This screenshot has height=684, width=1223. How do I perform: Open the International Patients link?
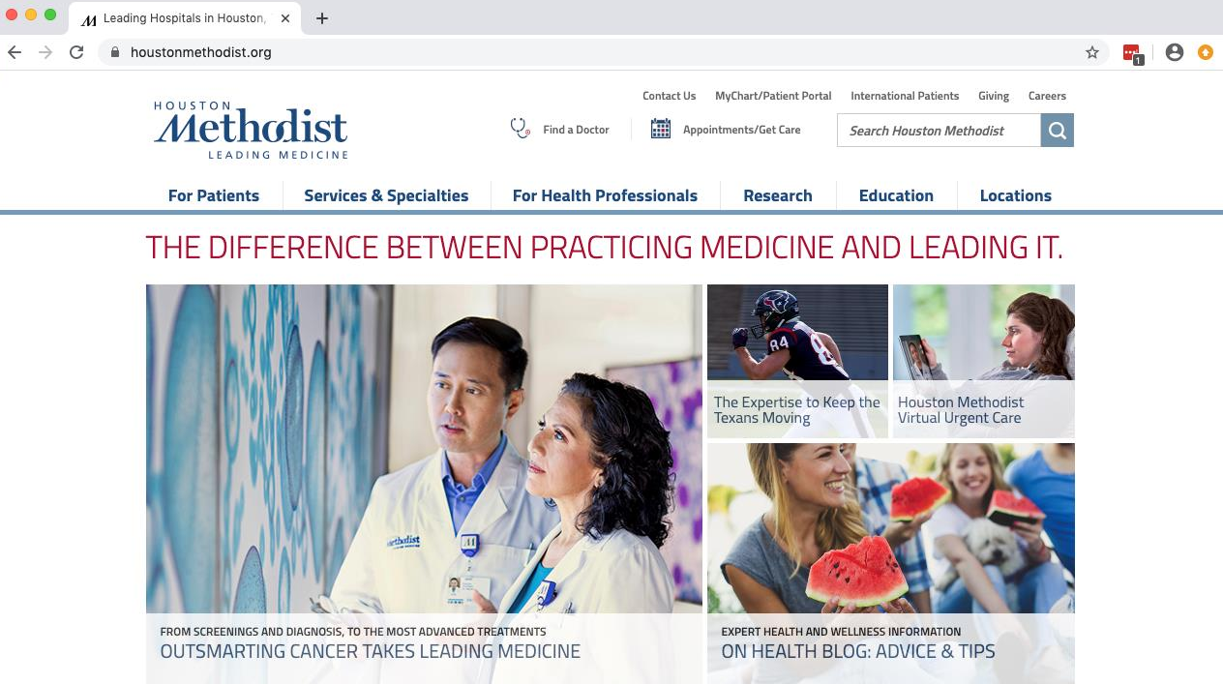point(905,96)
